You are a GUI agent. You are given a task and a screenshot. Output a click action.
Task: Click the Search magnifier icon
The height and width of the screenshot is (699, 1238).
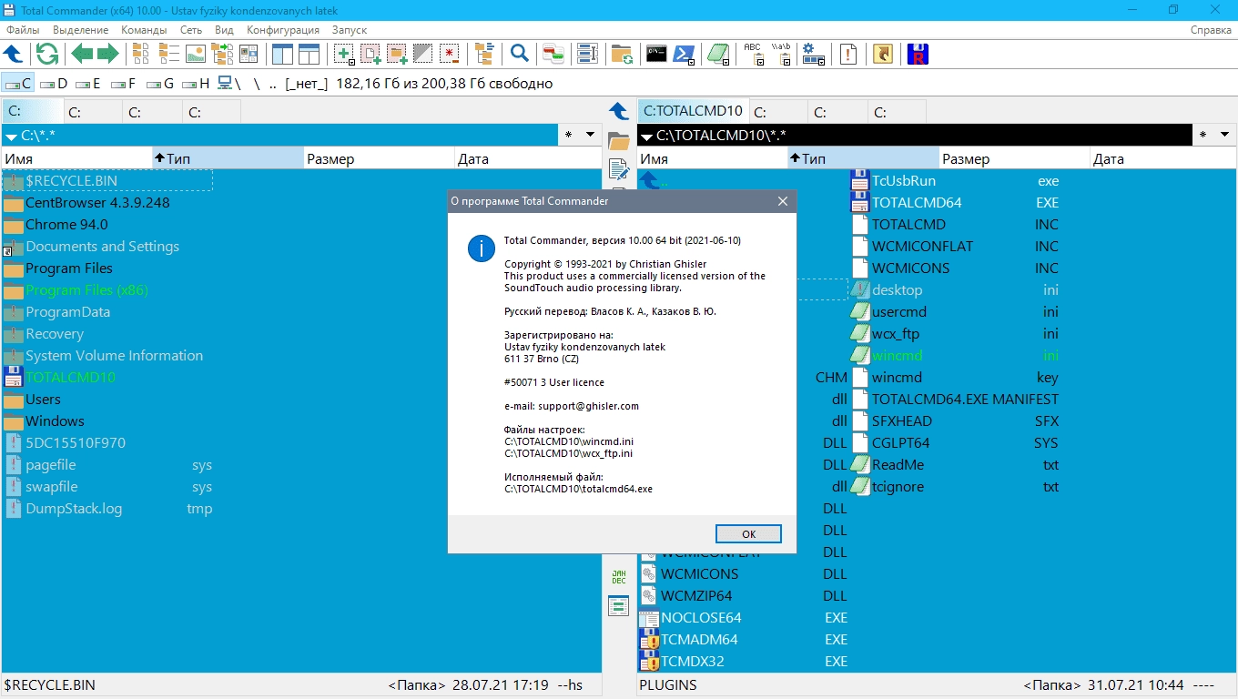[x=519, y=54]
